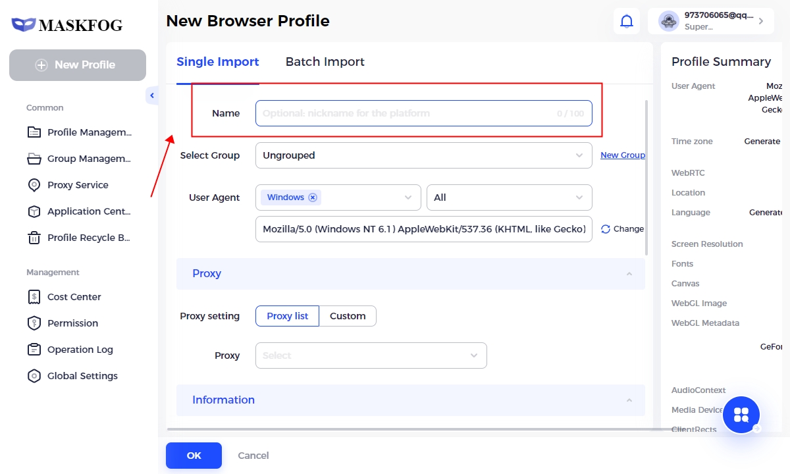Open the Proxy Select dropdown
790x474 pixels.
pyautogui.click(x=371, y=355)
